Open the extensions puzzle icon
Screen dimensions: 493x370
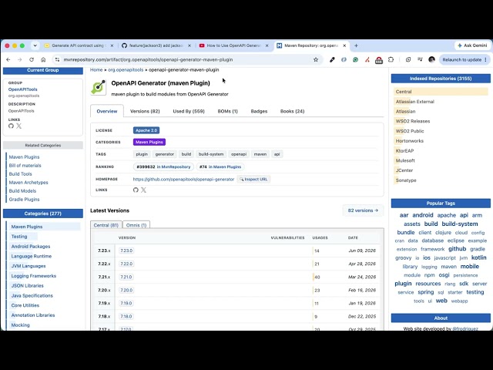(391, 59)
